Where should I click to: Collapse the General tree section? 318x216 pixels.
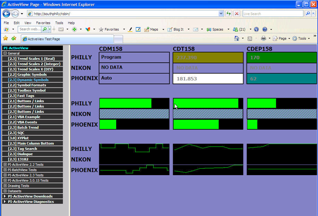pyautogui.click(x=5, y=53)
